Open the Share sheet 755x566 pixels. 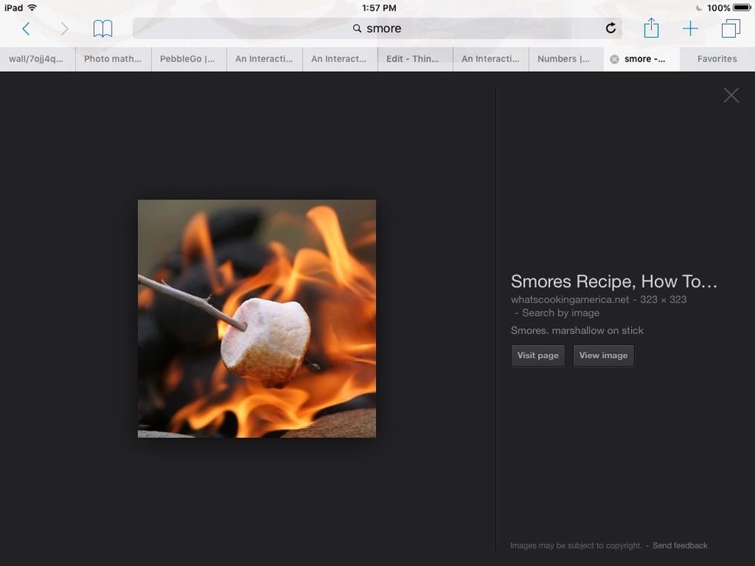tap(651, 28)
